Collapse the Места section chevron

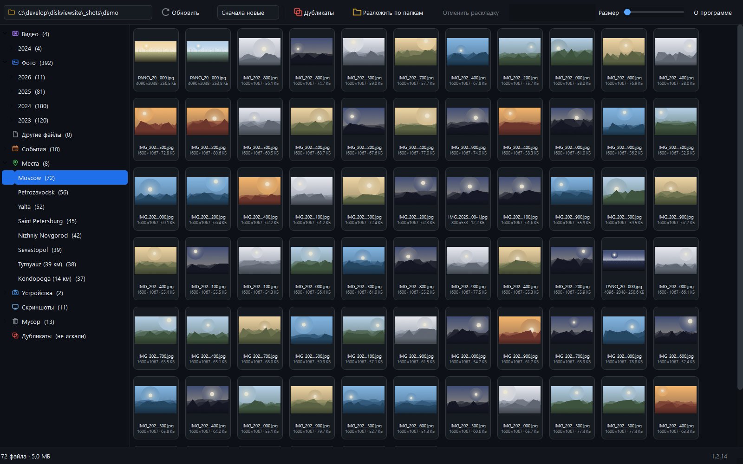coord(5,163)
